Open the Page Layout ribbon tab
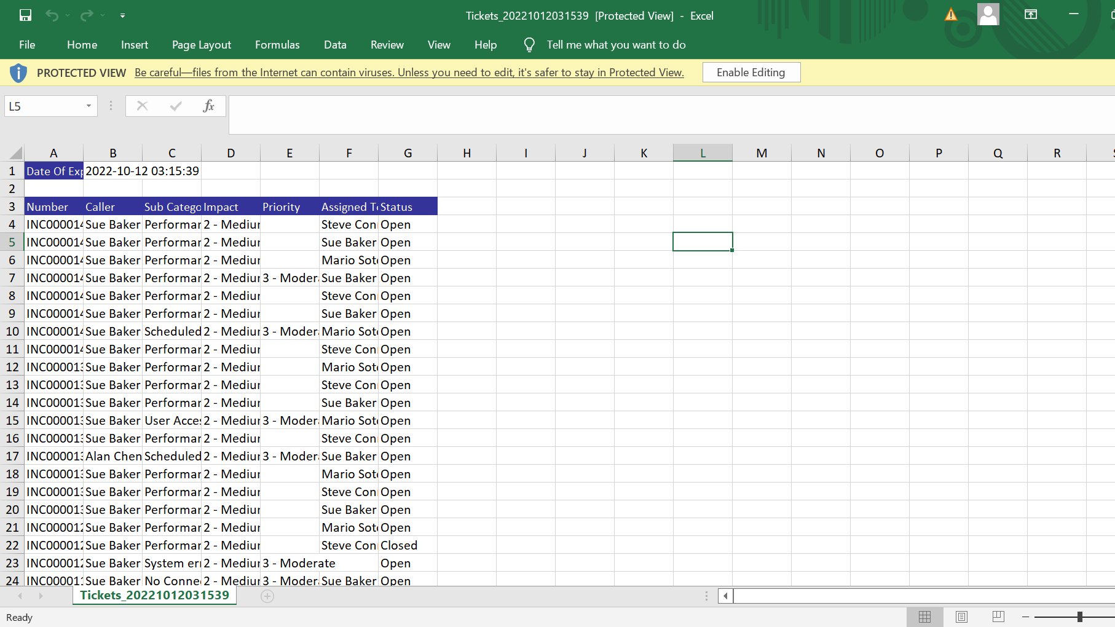 point(202,45)
